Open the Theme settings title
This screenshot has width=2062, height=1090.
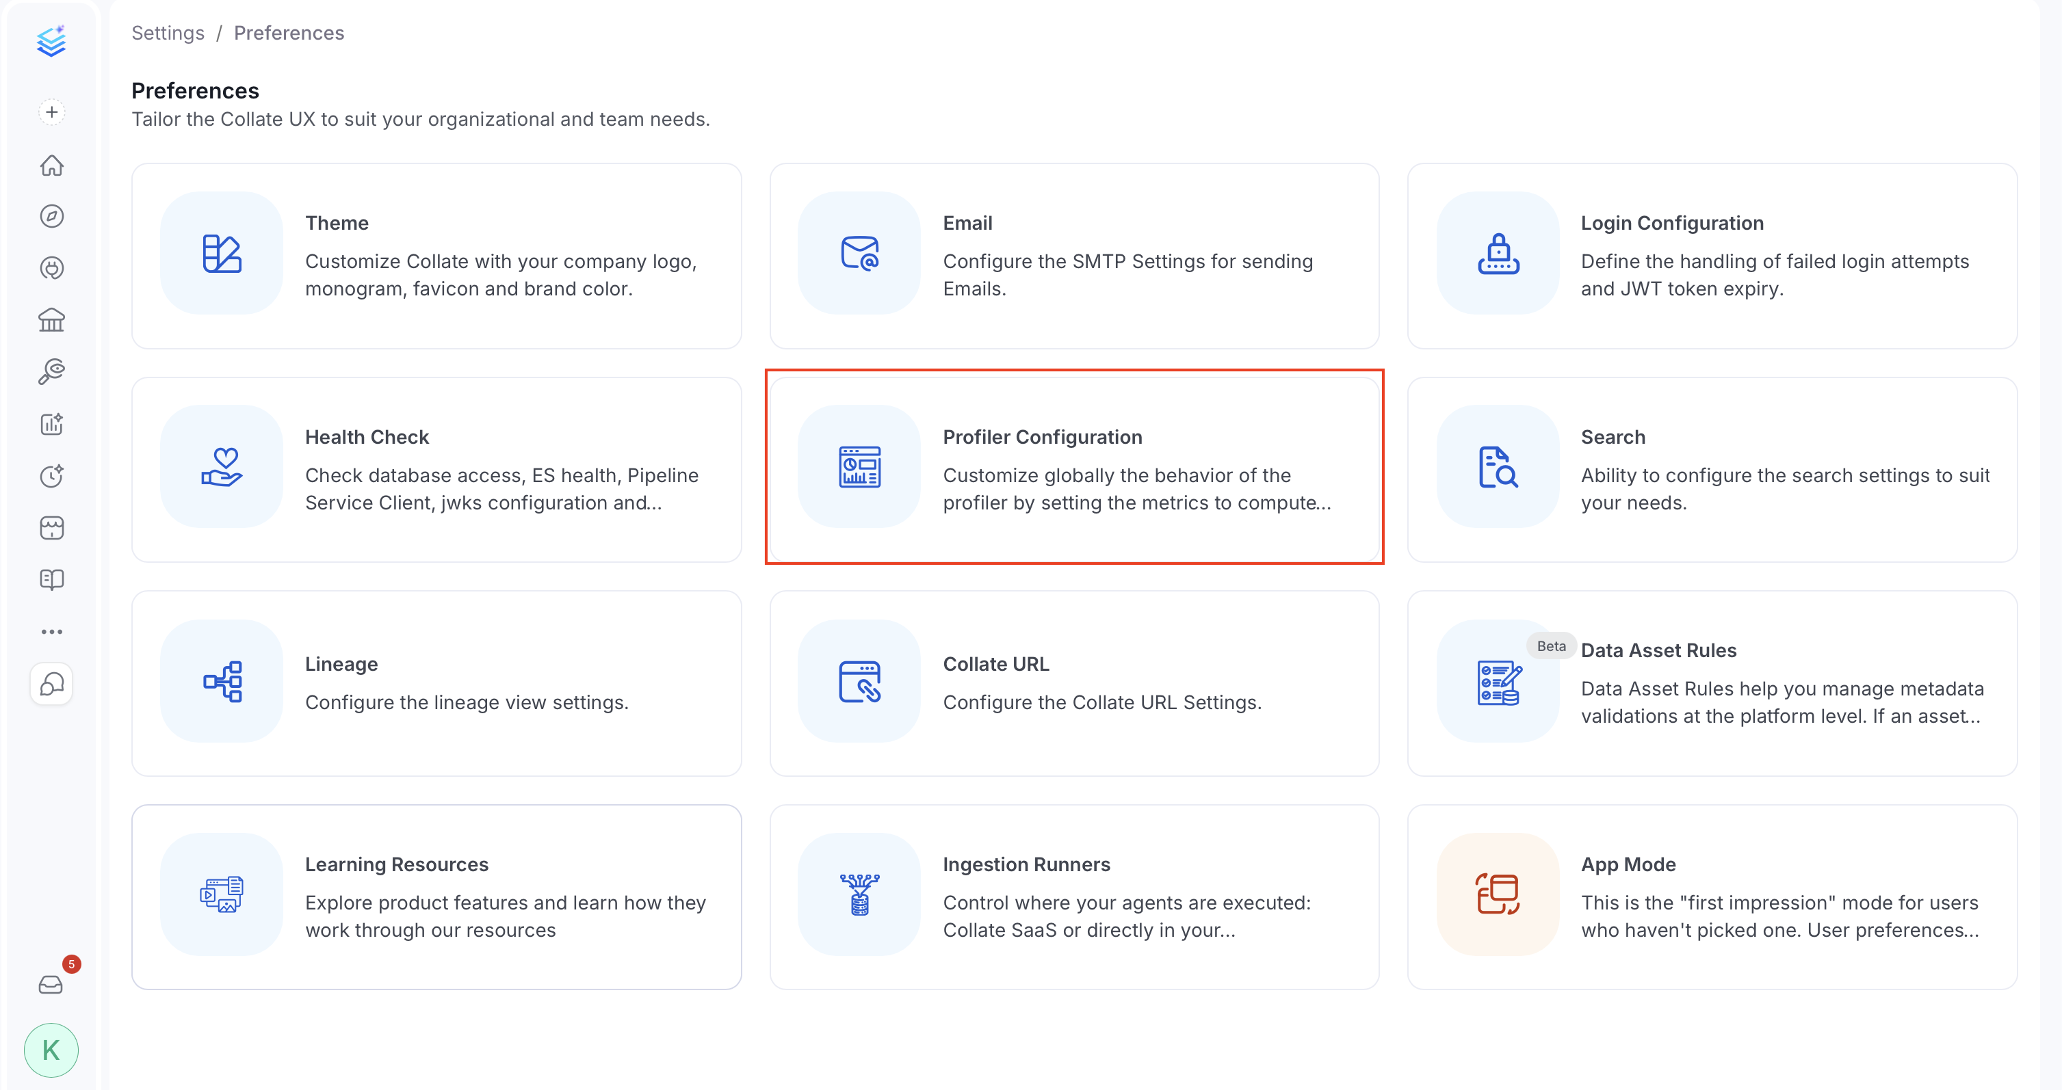click(336, 222)
